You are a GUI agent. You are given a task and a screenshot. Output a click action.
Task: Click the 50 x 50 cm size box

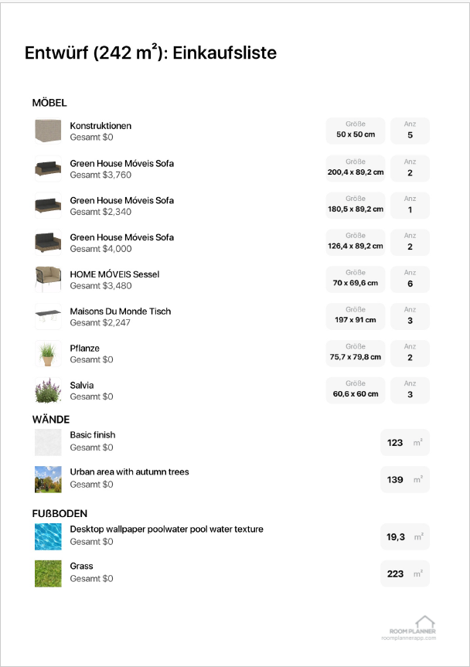pyautogui.click(x=356, y=131)
